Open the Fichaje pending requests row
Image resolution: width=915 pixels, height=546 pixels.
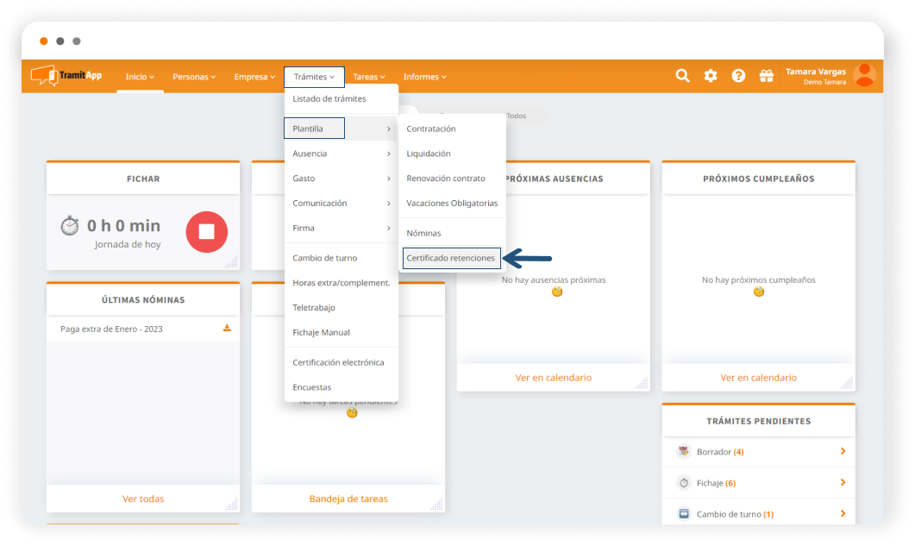(758, 483)
